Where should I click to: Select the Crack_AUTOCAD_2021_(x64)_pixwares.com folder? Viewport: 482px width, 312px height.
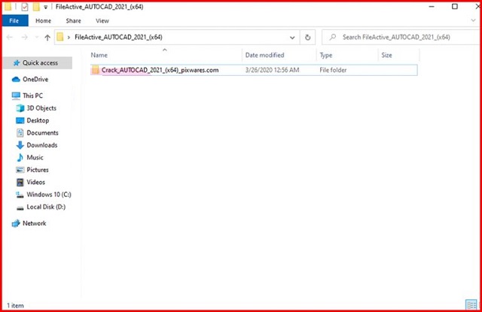point(254,70)
